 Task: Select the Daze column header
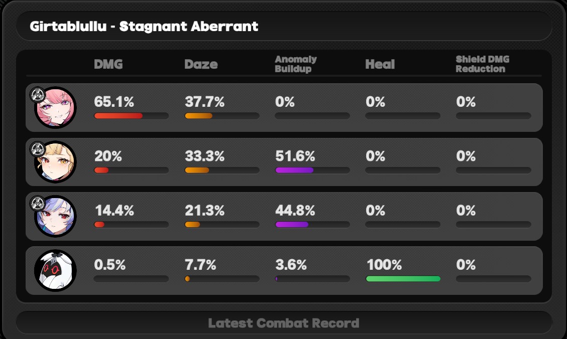(201, 64)
